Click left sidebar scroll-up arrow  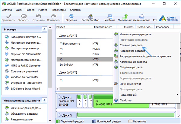point(50,27)
